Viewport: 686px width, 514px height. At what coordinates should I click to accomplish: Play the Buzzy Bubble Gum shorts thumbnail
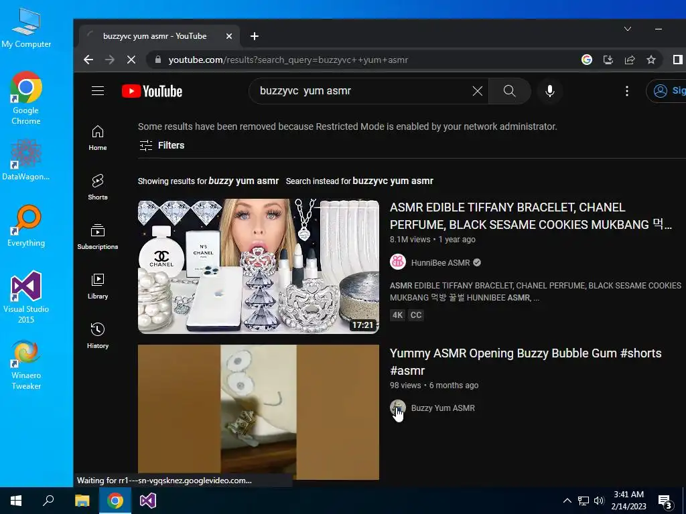(259, 412)
